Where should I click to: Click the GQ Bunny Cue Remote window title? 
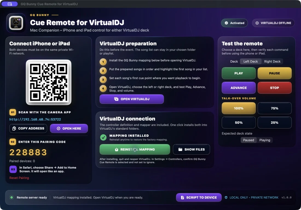pos(49,4)
